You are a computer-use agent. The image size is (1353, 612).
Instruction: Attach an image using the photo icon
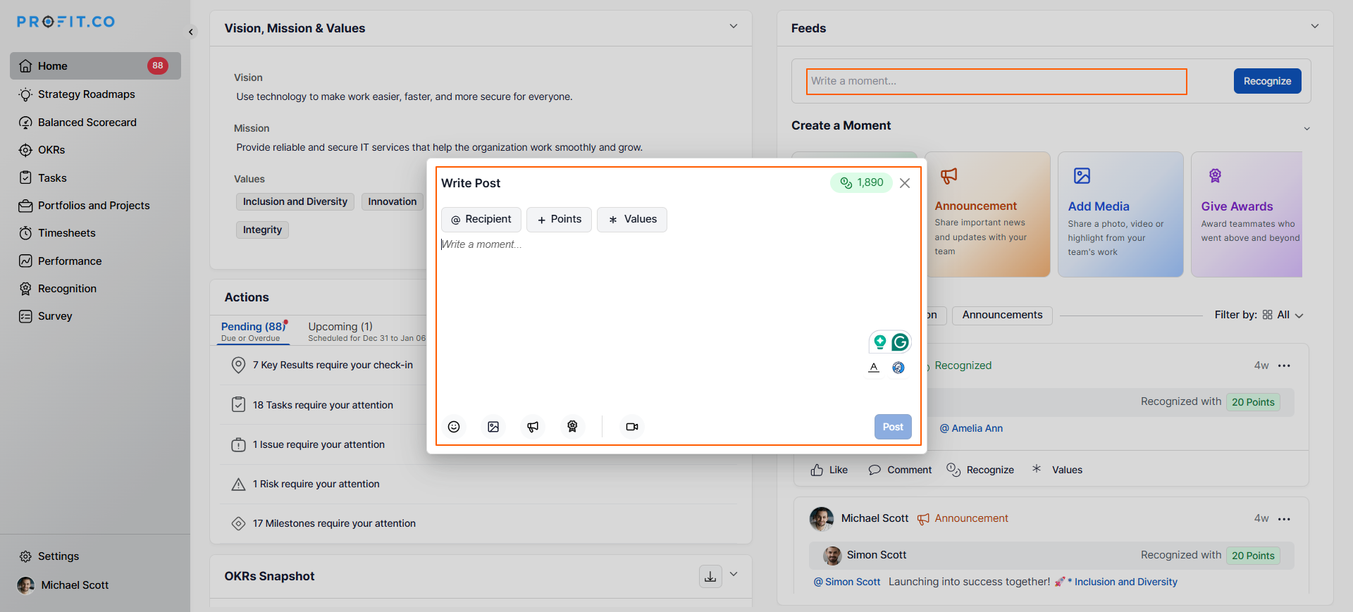coord(493,427)
